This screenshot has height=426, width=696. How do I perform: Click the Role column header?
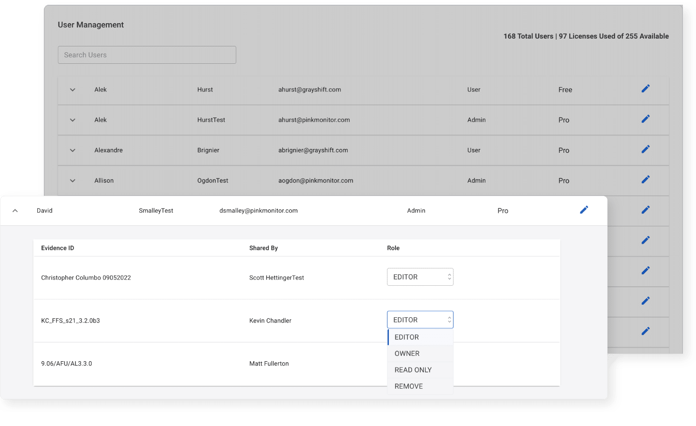pos(393,248)
